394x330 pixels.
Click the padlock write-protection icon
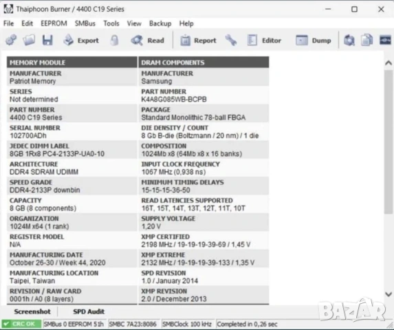[x=115, y=40]
